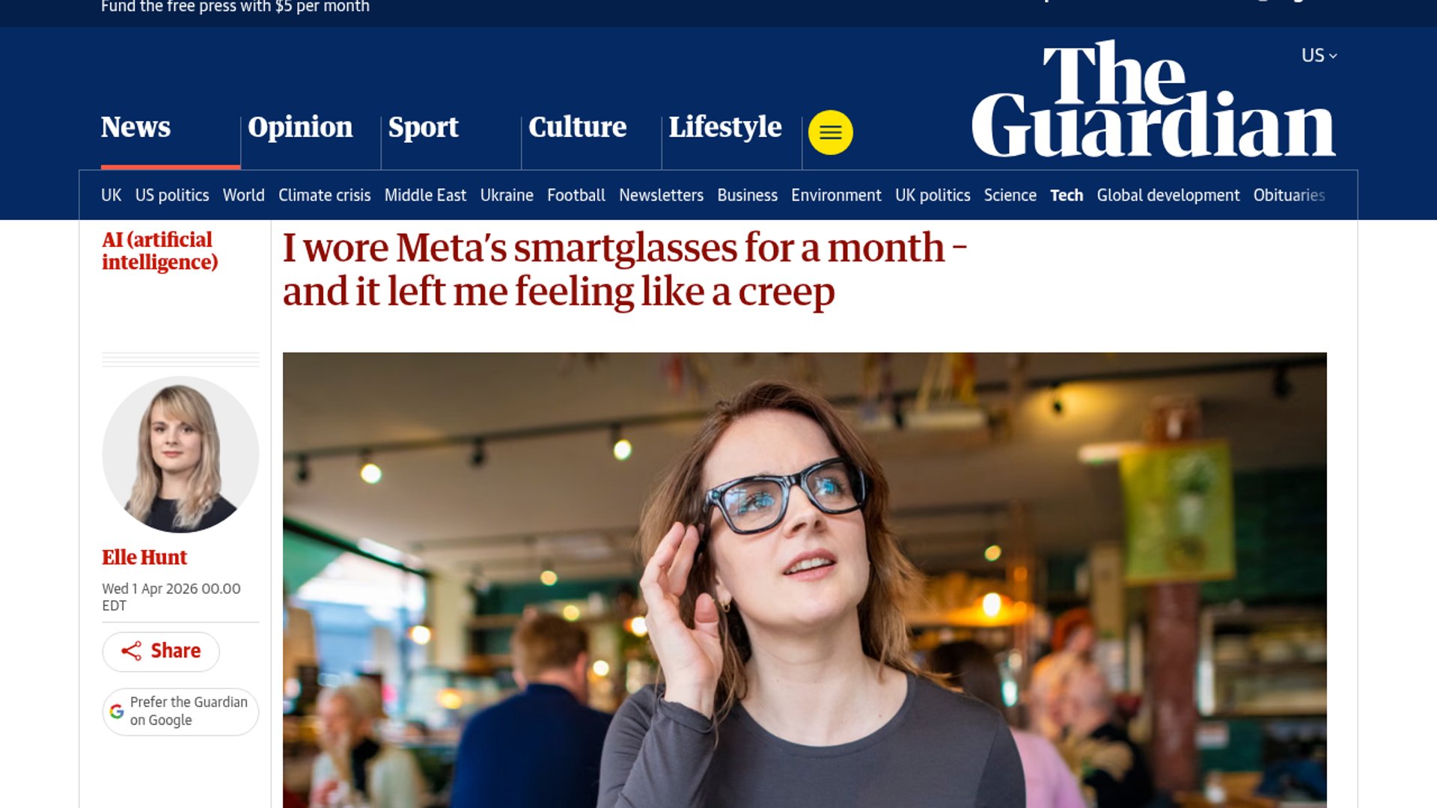The image size is (1437, 808).
Task: Open AI (artificial intelligence) topic link
Action: coord(159,251)
